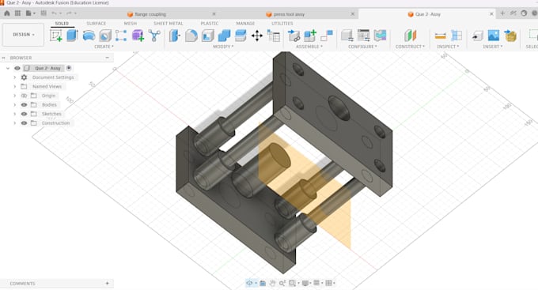Image resolution: width=538 pixels, height=290 pixels.
Task: Click the activate radio button beside Que 2- Assy
Action: pyautogui.click(x=69, y=68)
